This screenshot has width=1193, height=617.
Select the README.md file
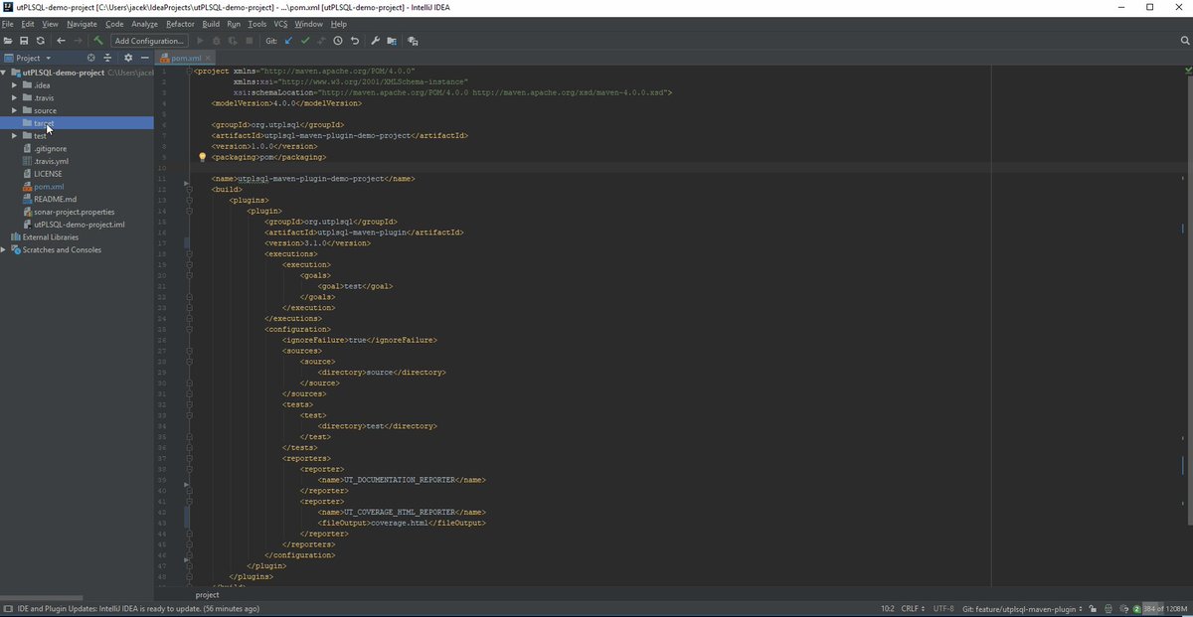point(49,199)
